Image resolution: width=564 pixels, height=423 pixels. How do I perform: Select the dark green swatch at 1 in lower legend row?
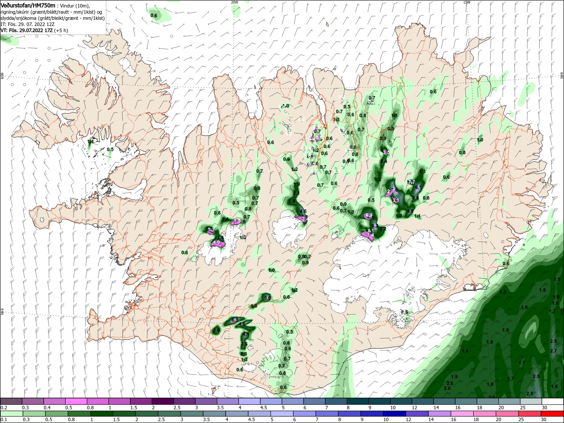click(x=101, y=413)
